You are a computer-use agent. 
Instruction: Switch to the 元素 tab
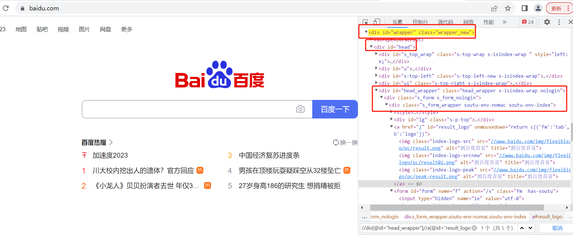point(397,22)
